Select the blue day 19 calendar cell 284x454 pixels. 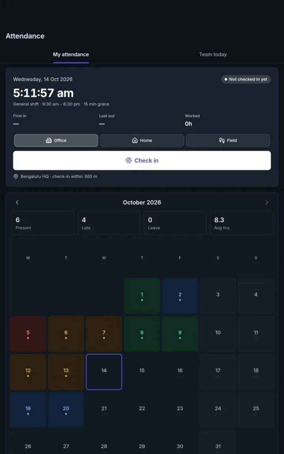point(28,410)
